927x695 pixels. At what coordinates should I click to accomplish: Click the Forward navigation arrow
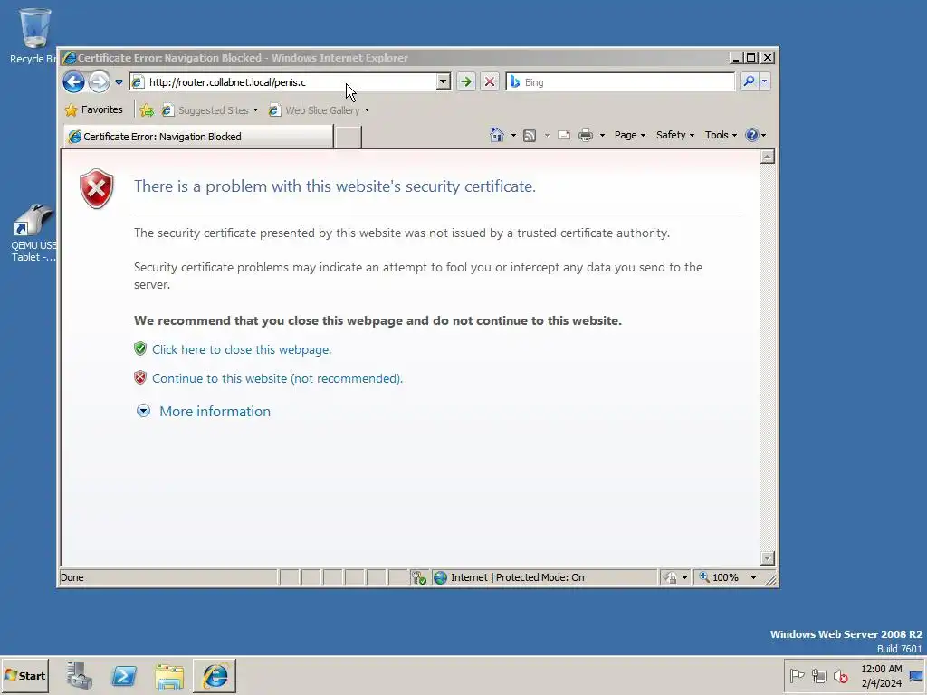[99, 81]
